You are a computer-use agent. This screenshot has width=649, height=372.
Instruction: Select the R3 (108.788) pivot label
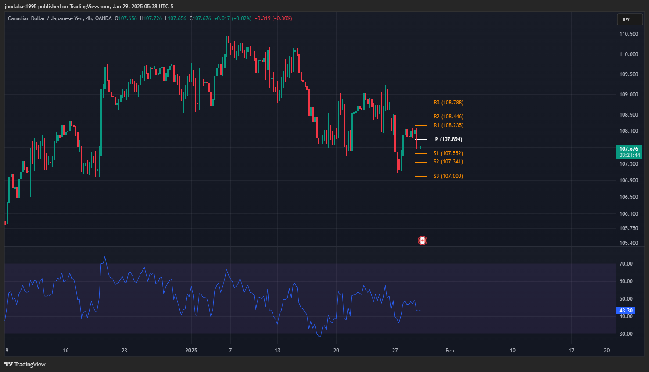point(448,103)
